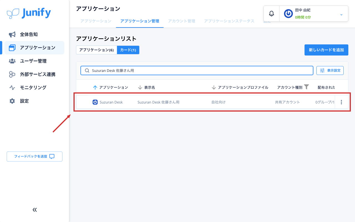The width and height of the screenshot is (355, 222).
Task: Click the 外部サービス連携 gears icon
Action: point(12,74)
